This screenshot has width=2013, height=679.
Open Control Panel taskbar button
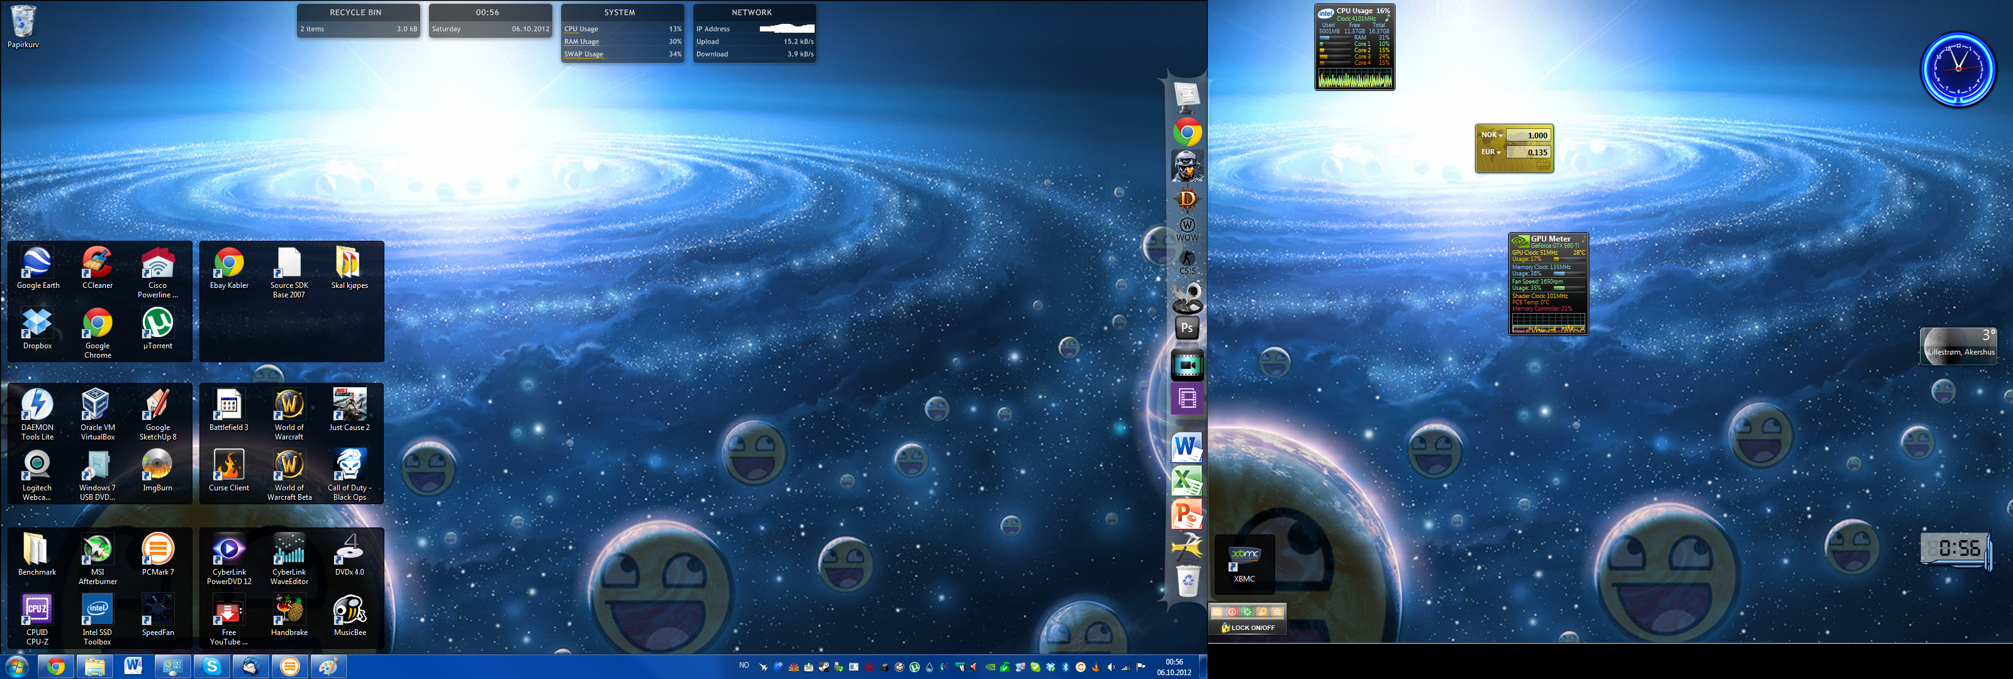pos(173,666)
